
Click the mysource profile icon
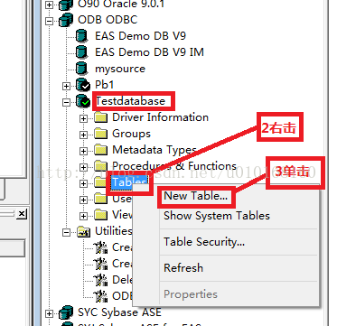81,69
